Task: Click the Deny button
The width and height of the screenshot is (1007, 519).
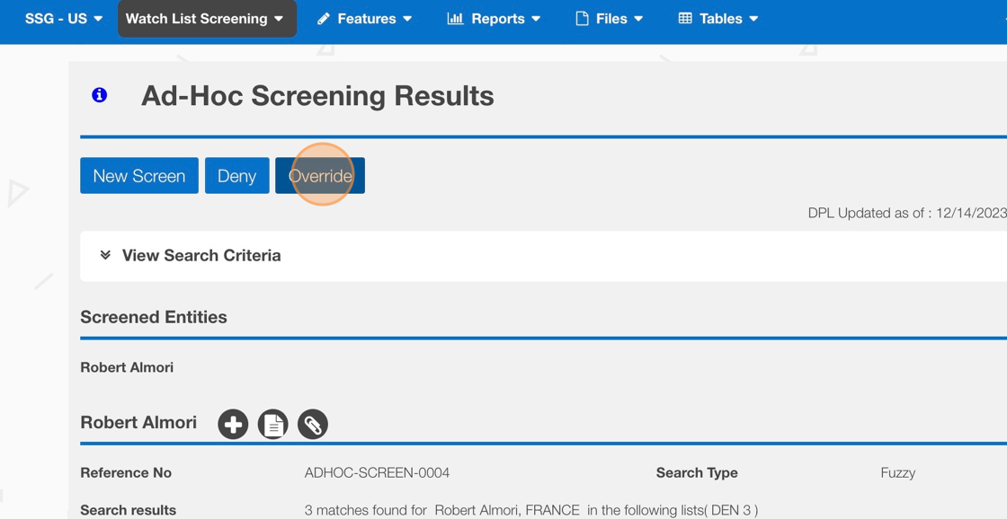Action: (236, 176)
